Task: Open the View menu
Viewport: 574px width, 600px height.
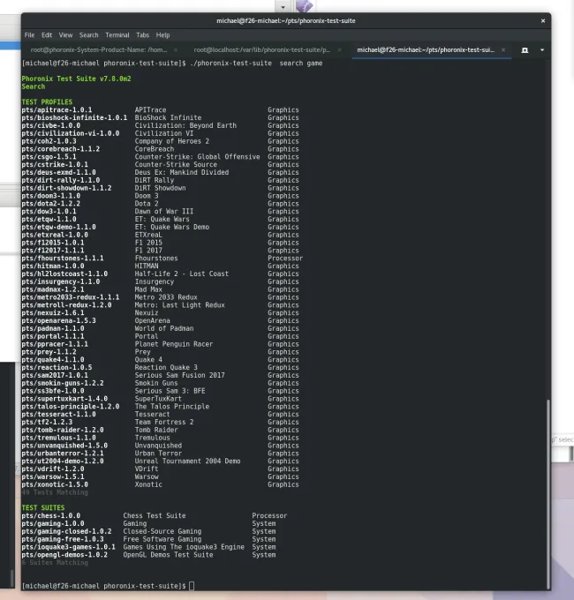Action: pos(65,34)
